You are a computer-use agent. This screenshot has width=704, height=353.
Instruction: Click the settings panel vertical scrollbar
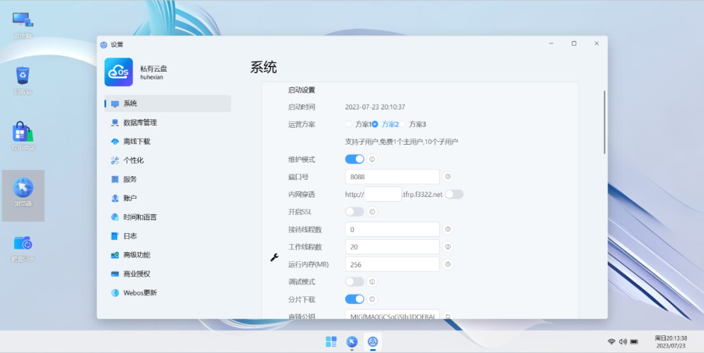[604, 122]
